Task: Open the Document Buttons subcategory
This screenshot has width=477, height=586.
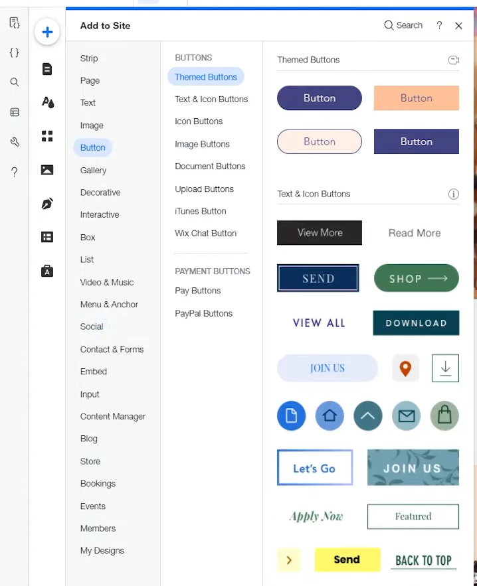Action: 210,167
